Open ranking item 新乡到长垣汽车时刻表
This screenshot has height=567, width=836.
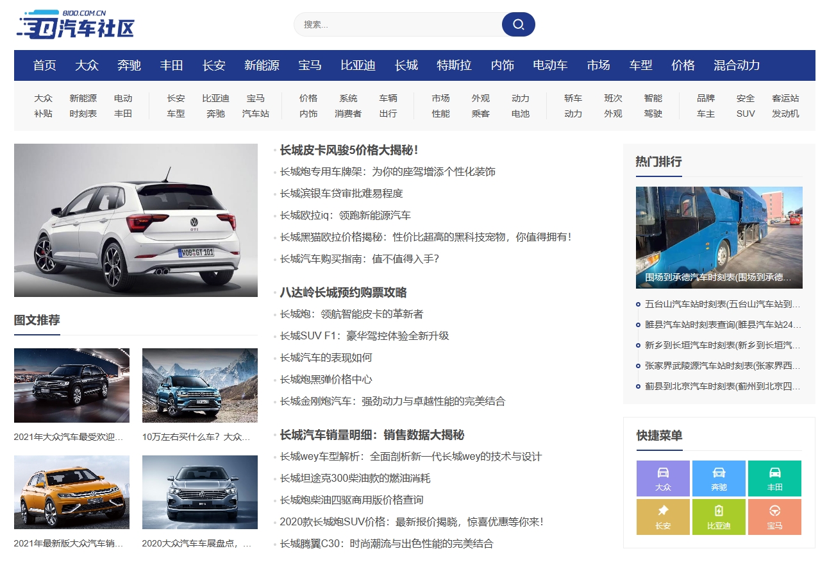point(723,345)
